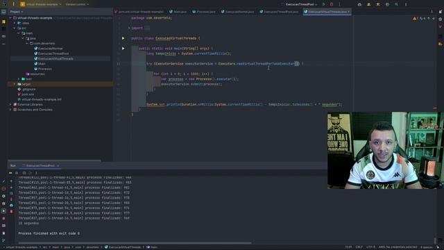Click the 4 spaces indent setting
The width and height of the screenshot is (444, 250).
[x=427, y=247]
